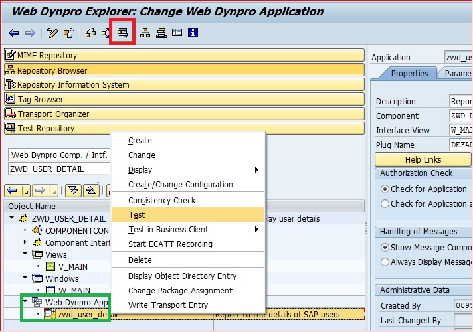This screenshot has width=473, height=332.
Task: Collapse the Windows folder node
Action: click(25, 278)
